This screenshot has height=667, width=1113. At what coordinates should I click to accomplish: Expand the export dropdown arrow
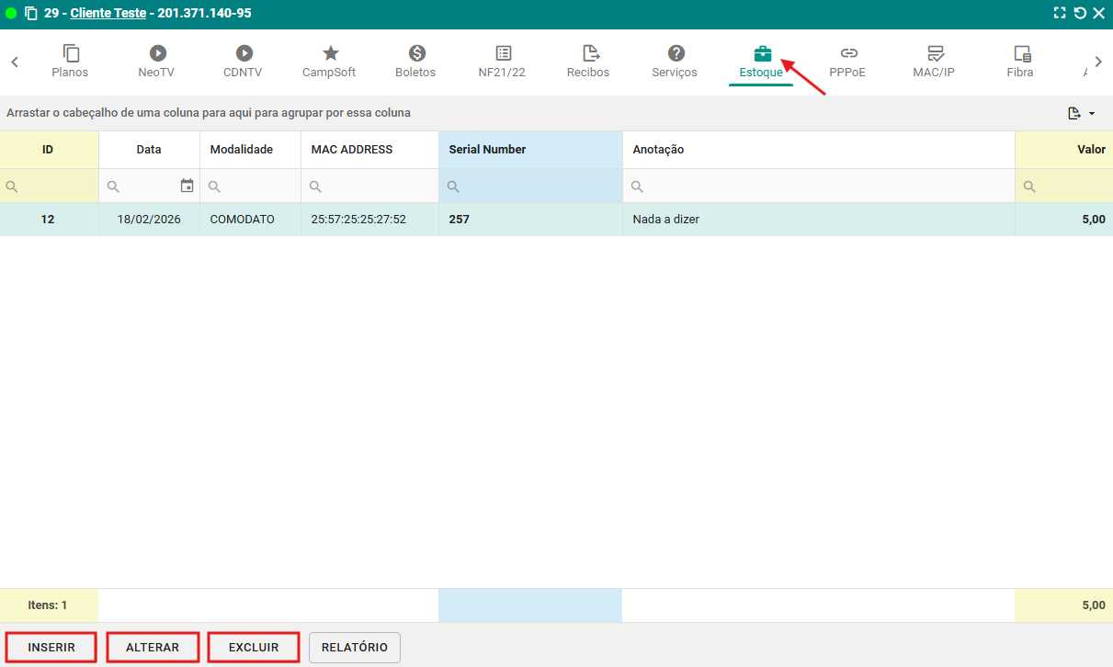click(1092, 114)
